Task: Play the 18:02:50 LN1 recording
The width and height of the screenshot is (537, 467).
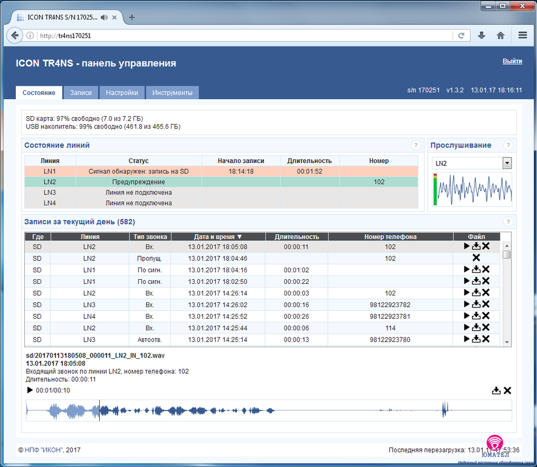Action: pyautogui.click(x=466, y=281)
